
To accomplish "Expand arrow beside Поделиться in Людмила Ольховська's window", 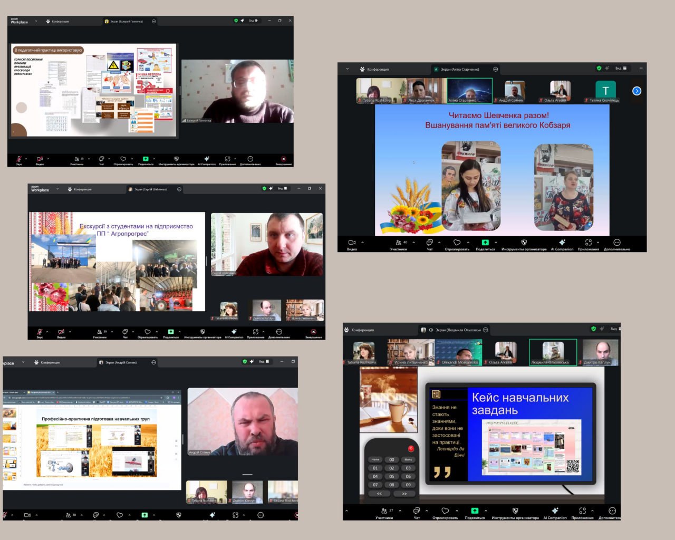I will [x=486, y=510].
